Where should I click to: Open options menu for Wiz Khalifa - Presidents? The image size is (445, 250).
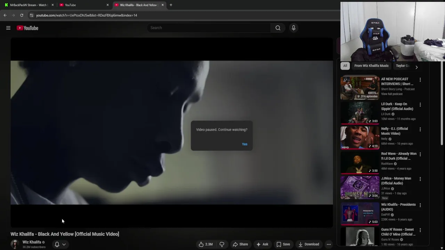click(420, 205)
